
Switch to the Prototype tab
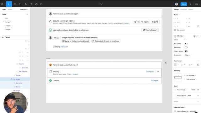pyautogui.click(x=183, y=9)
